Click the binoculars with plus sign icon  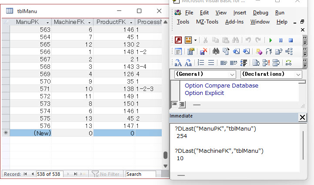[216, 52]
